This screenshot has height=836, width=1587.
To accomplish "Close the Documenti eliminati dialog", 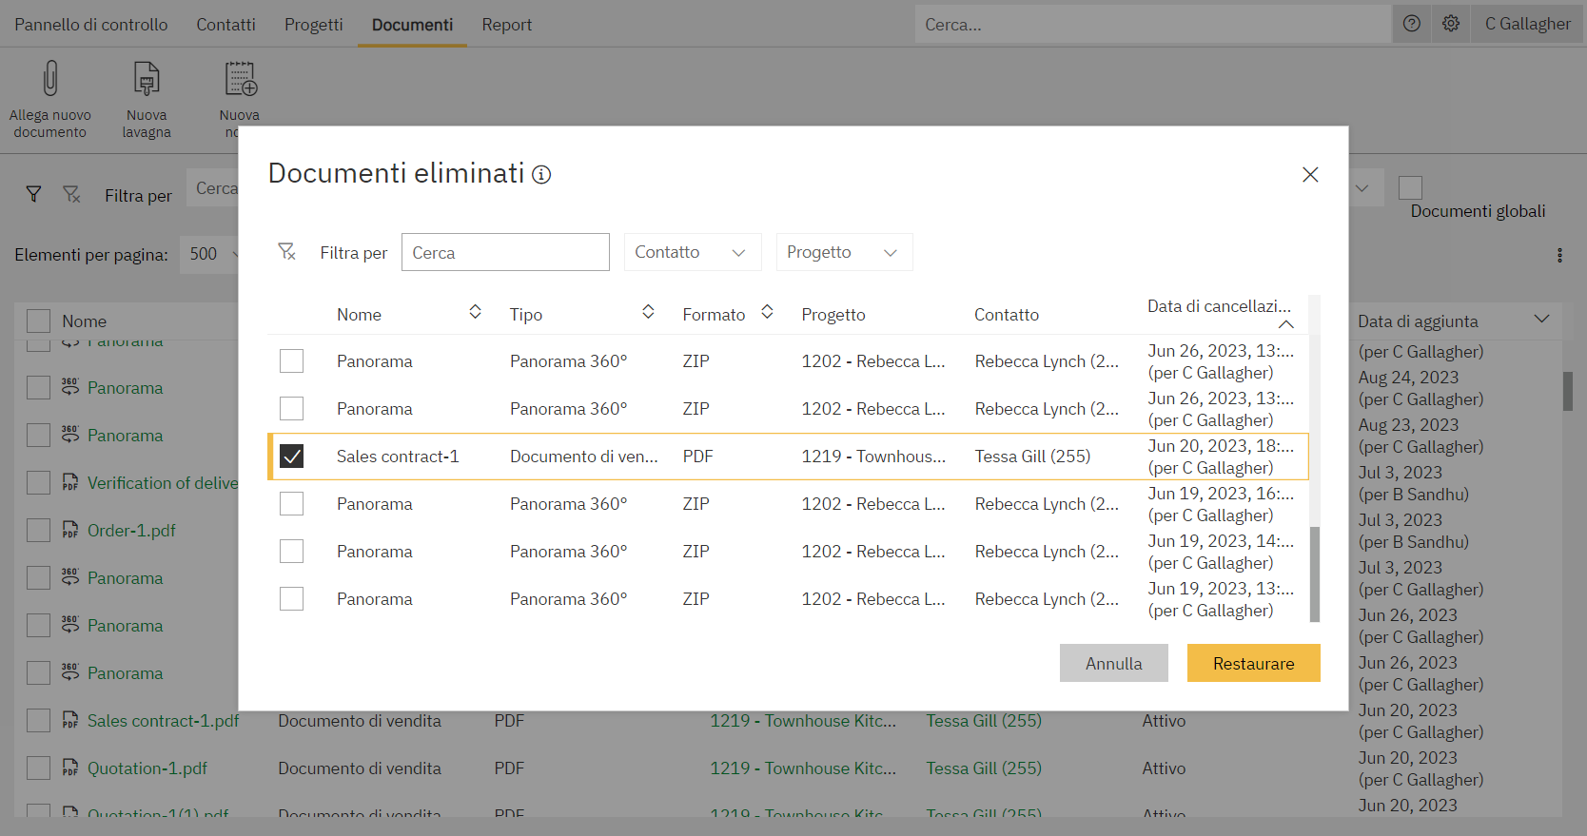I will click(x=1310, y=175).
